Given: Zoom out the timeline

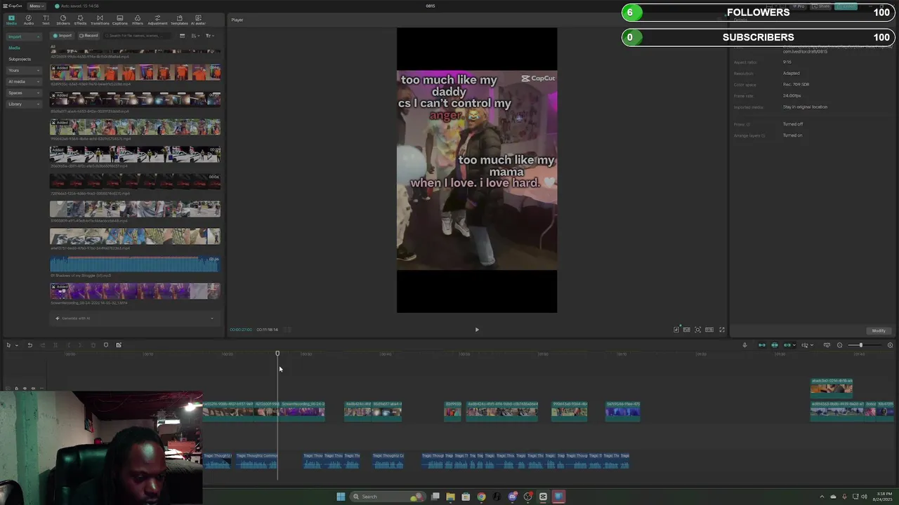Looking at the screenshot, I should 839,345.
